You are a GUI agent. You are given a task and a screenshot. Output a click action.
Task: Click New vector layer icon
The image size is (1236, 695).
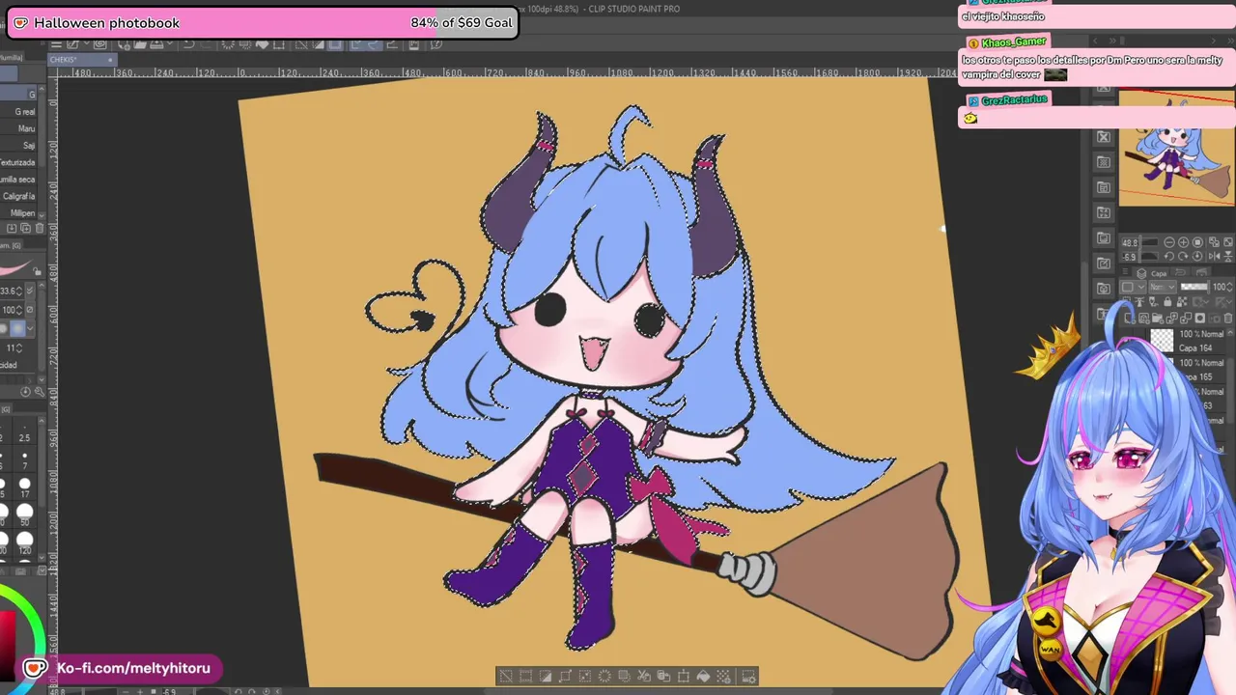(x=1144, y=319)
